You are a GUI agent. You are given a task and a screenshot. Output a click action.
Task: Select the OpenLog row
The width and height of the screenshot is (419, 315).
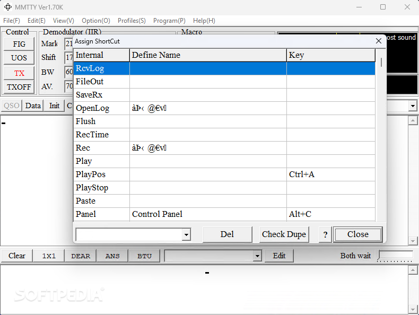click(224, 108)
